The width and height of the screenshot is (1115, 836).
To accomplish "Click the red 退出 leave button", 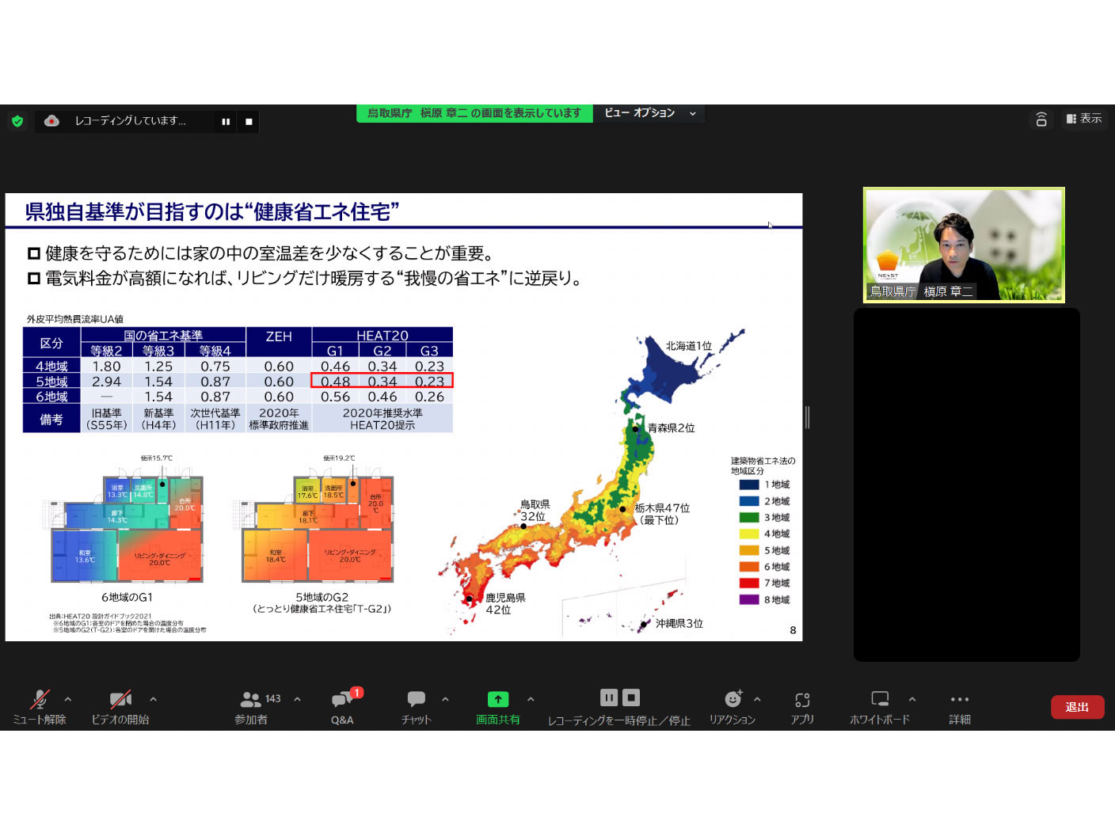I will tap(1076, 707).
